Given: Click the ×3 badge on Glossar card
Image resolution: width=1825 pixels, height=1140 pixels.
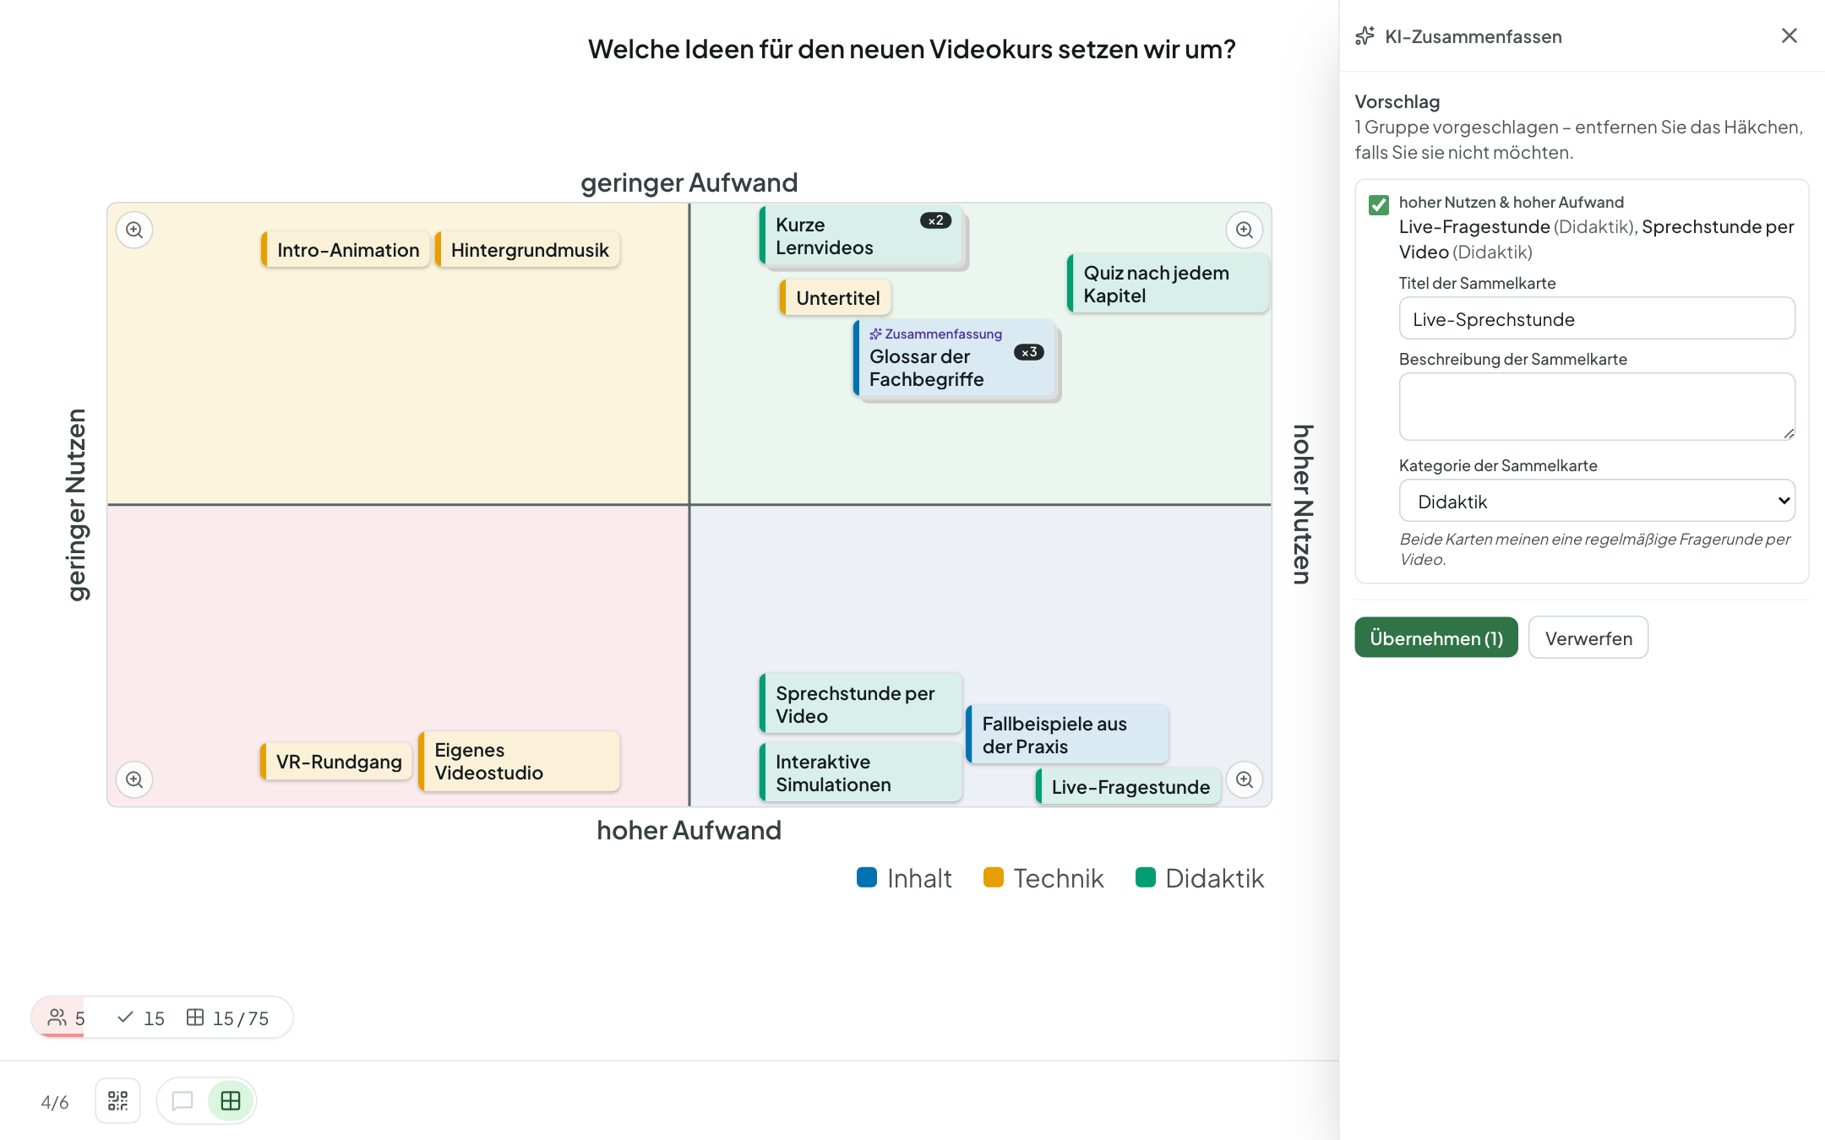Looking at the screenshot, I should 1029,352.
